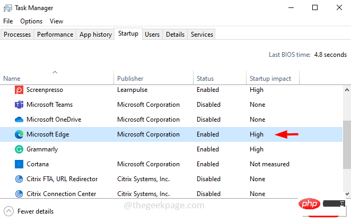351x221 pixels.
Task: Click the Publisher column header
Action: (130, 79)
